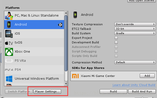This screenshot has width=157, height=98.
Task: Click the Build And Run button
Action: 142,91
